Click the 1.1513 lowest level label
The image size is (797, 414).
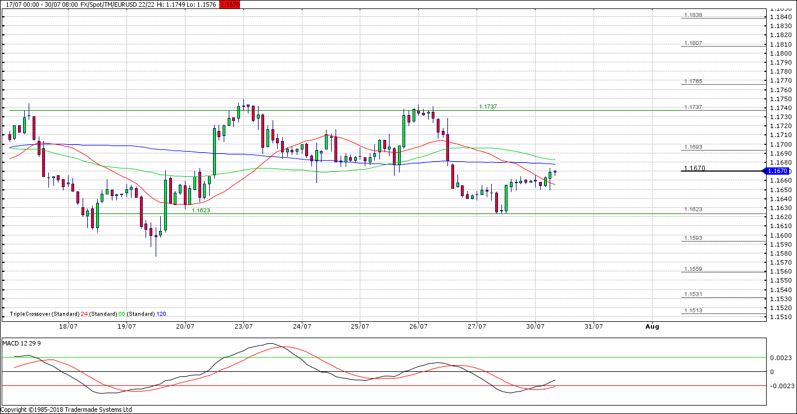[x=693, y=310]
